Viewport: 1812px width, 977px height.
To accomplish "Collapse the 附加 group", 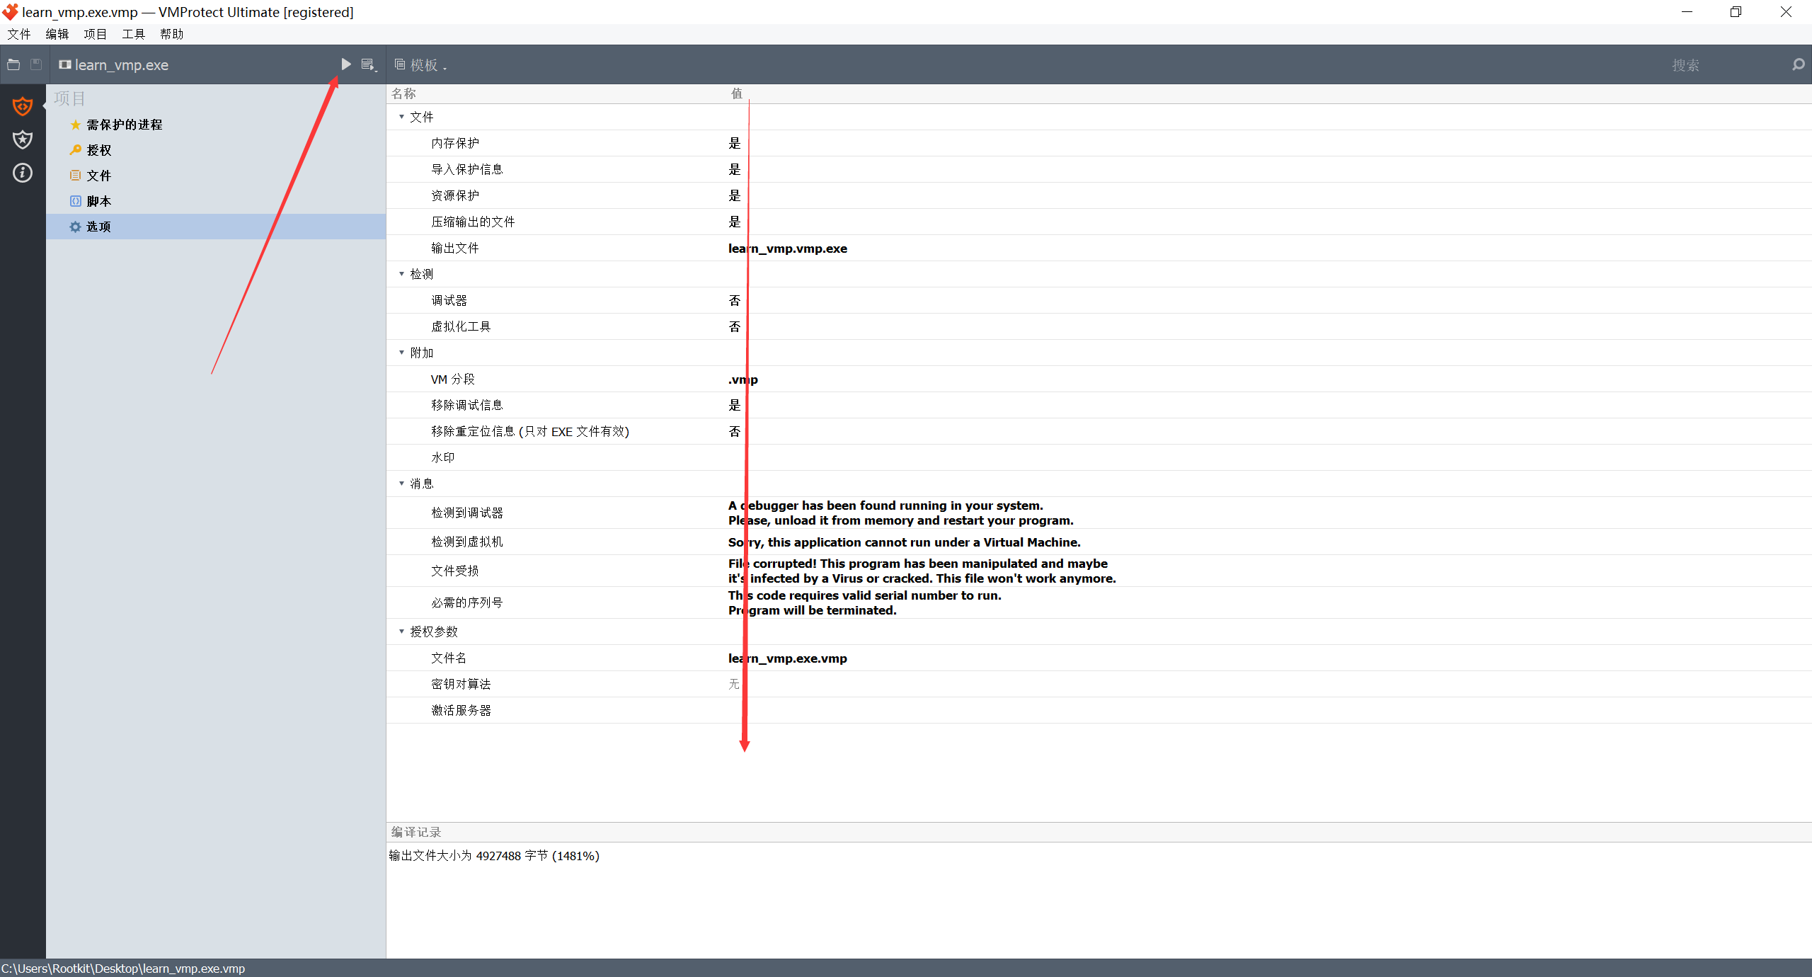I will point(401,353).
